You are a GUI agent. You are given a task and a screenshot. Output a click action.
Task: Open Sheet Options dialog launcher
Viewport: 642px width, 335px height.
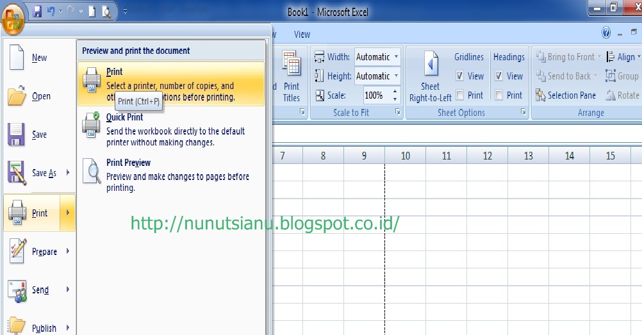point(523,112)
